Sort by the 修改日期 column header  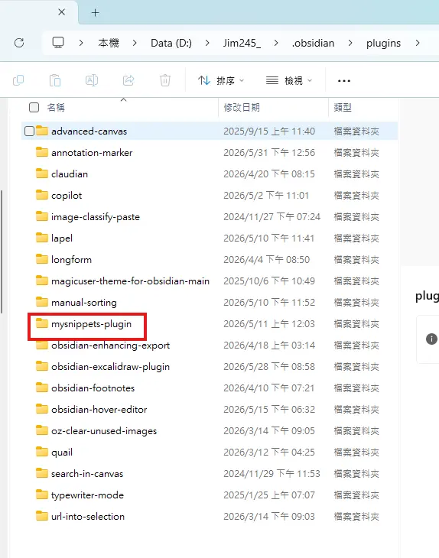coord(242,108)
